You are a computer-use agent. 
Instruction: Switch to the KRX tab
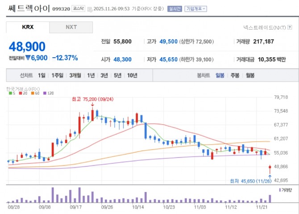(x=28, y=27)
